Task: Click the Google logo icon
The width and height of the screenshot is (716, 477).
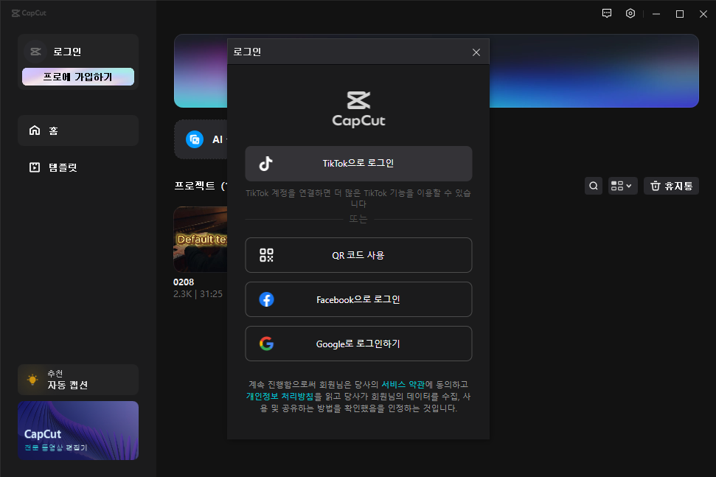Action: click(267, 344)
